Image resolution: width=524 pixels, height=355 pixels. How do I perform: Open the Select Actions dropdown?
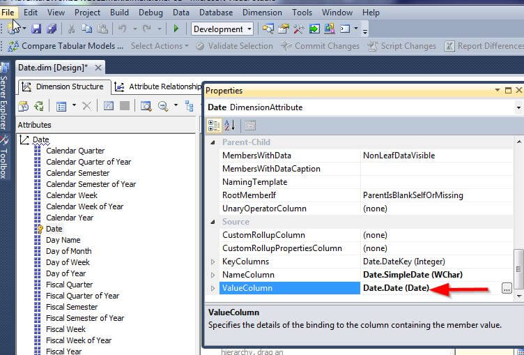(160, 46)
